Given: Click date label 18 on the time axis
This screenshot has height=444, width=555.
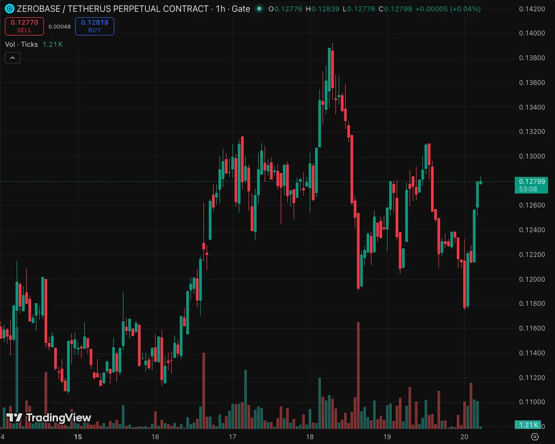Looking at the screenshot, I should 310,437.
